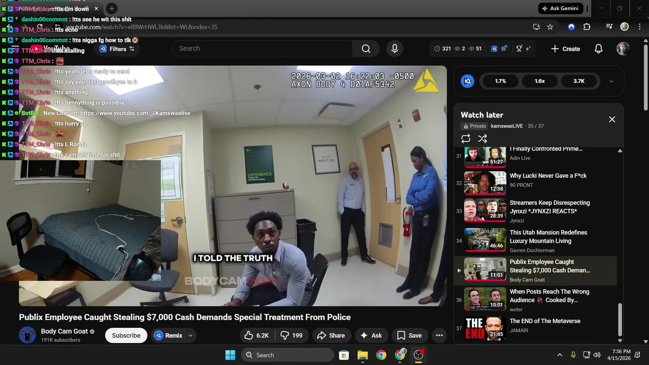Expand the Remix dropdown arrow
The height and width of the screenshot is (365, 649).
pos(191,335)
